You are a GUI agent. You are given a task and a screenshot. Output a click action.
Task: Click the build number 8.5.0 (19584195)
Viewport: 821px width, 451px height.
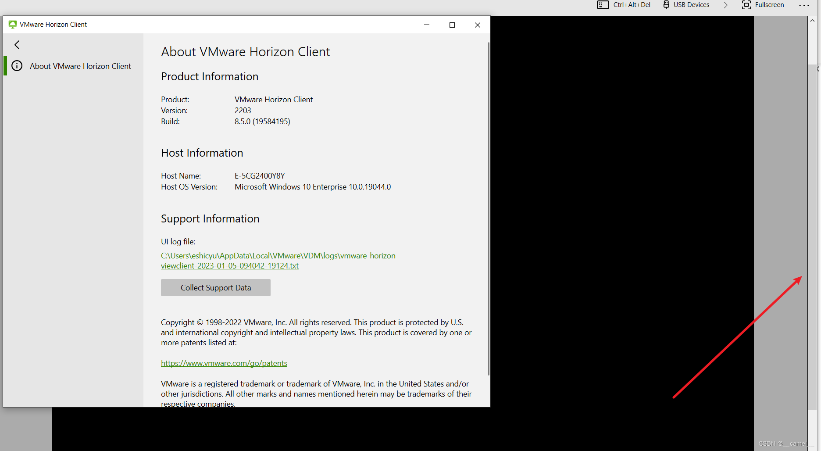click(262, 122)
